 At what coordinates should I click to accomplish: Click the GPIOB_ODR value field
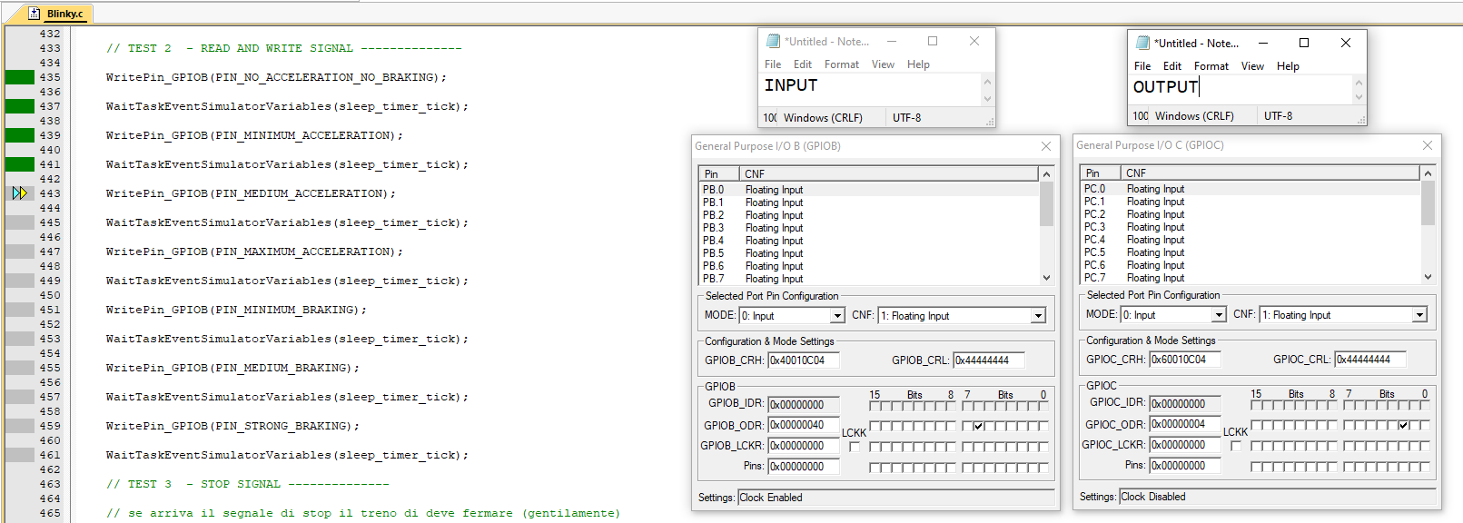(x=804, y=425)
